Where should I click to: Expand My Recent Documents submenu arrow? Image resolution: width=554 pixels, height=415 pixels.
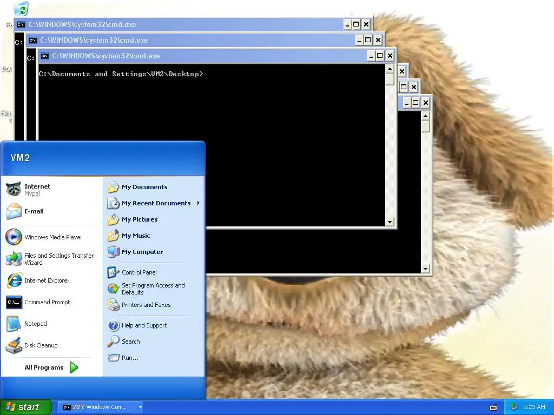pyautogui.click(x=198, y=203)
